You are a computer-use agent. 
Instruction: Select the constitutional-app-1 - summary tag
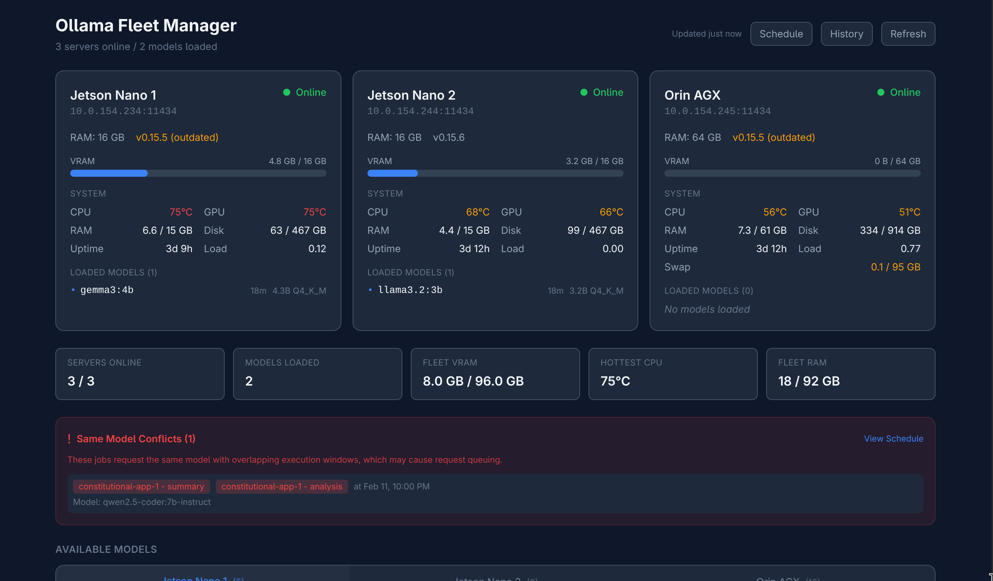pyautogui.click(x=141, y=487)
